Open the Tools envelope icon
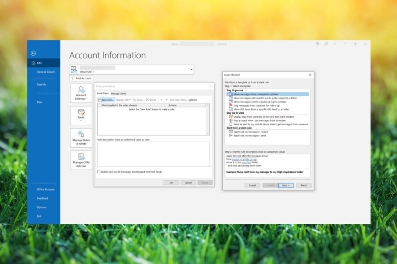The height and width of the screenshot is (264, 397). (81, 113)
